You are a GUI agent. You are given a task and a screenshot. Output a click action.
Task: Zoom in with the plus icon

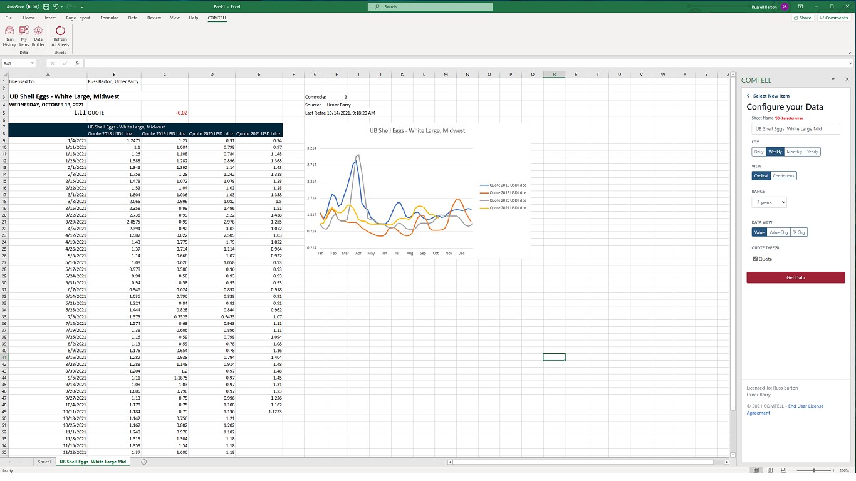(x=835, y=470)
